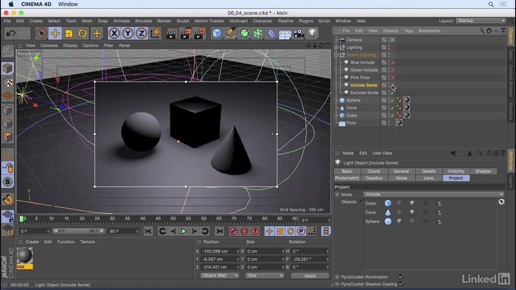Viewport: 516px width, 290px height.
Task: Play the animation forward
Action: (183, 231)
